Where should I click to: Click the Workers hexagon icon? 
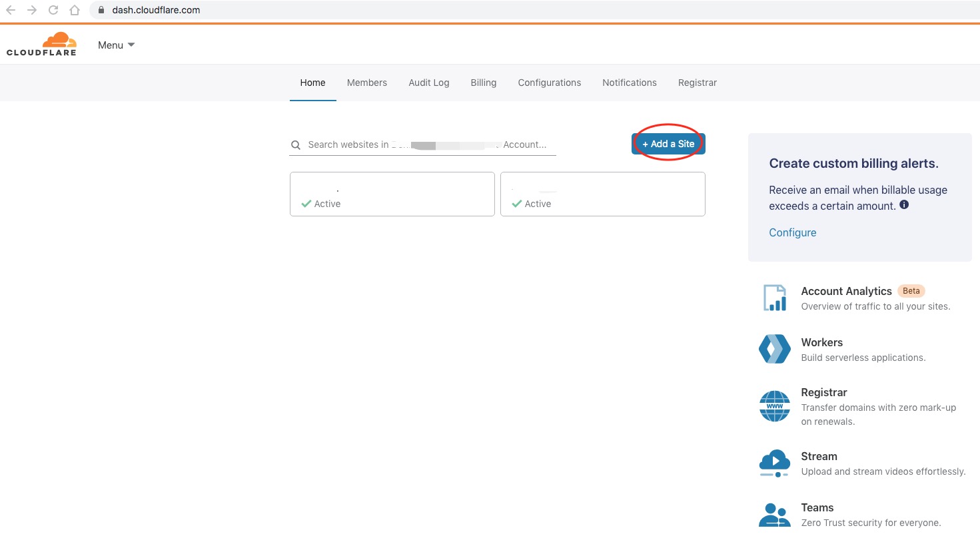[775, 349]
